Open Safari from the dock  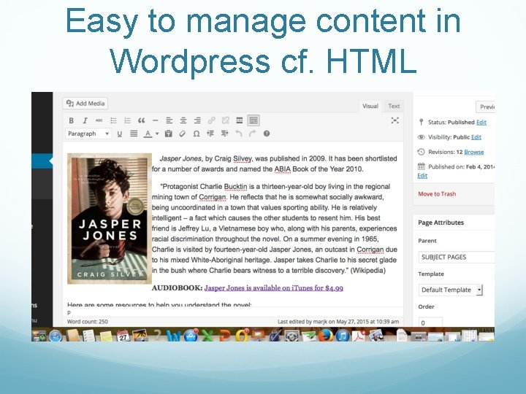(x=56, y=336)
